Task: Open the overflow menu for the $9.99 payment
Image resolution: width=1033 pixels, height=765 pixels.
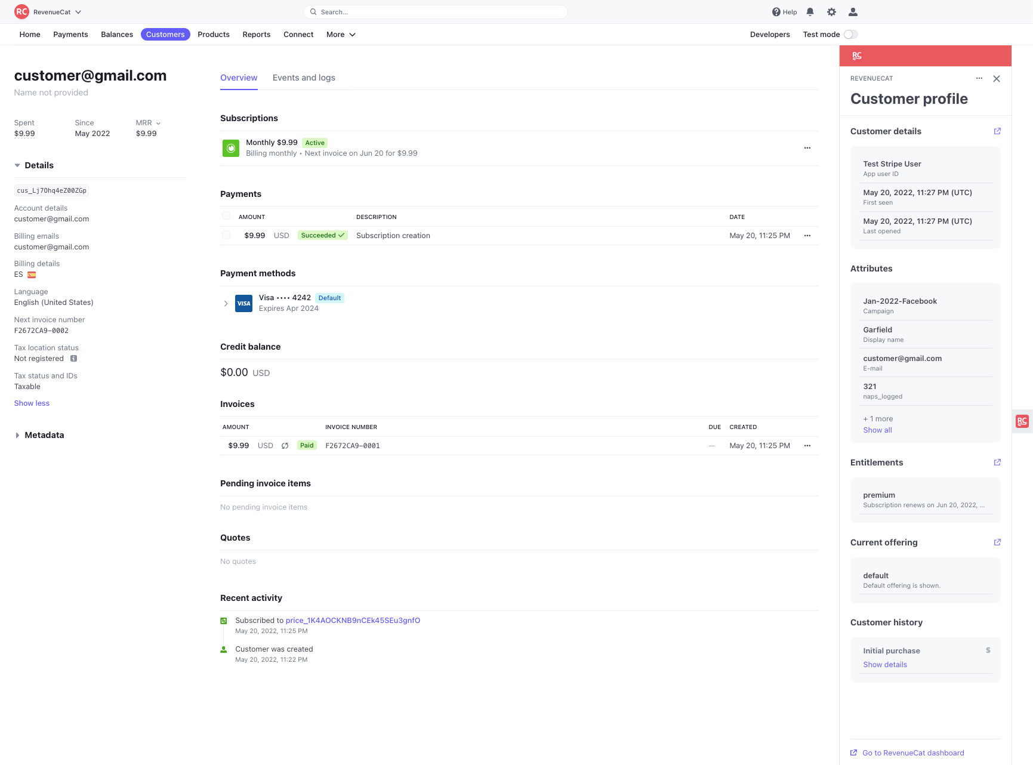Action: (x=807, y=235)
